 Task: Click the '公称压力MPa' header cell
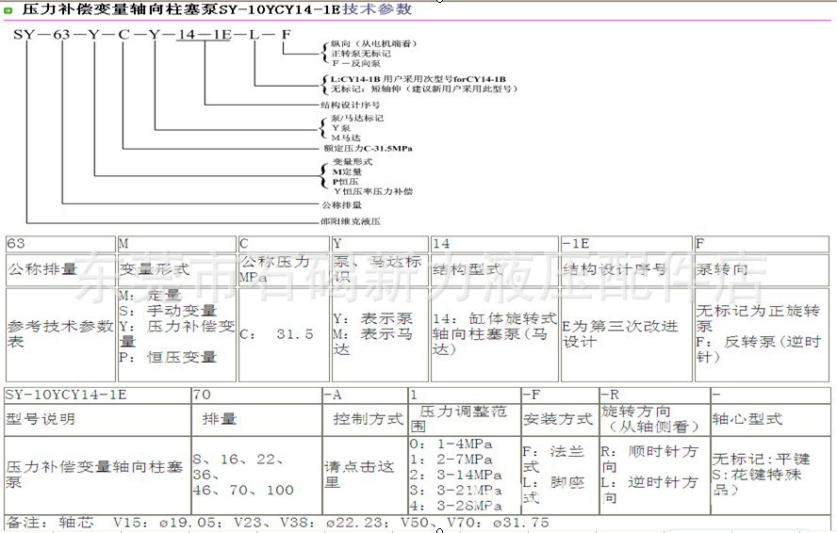click(x=284, y=269)
